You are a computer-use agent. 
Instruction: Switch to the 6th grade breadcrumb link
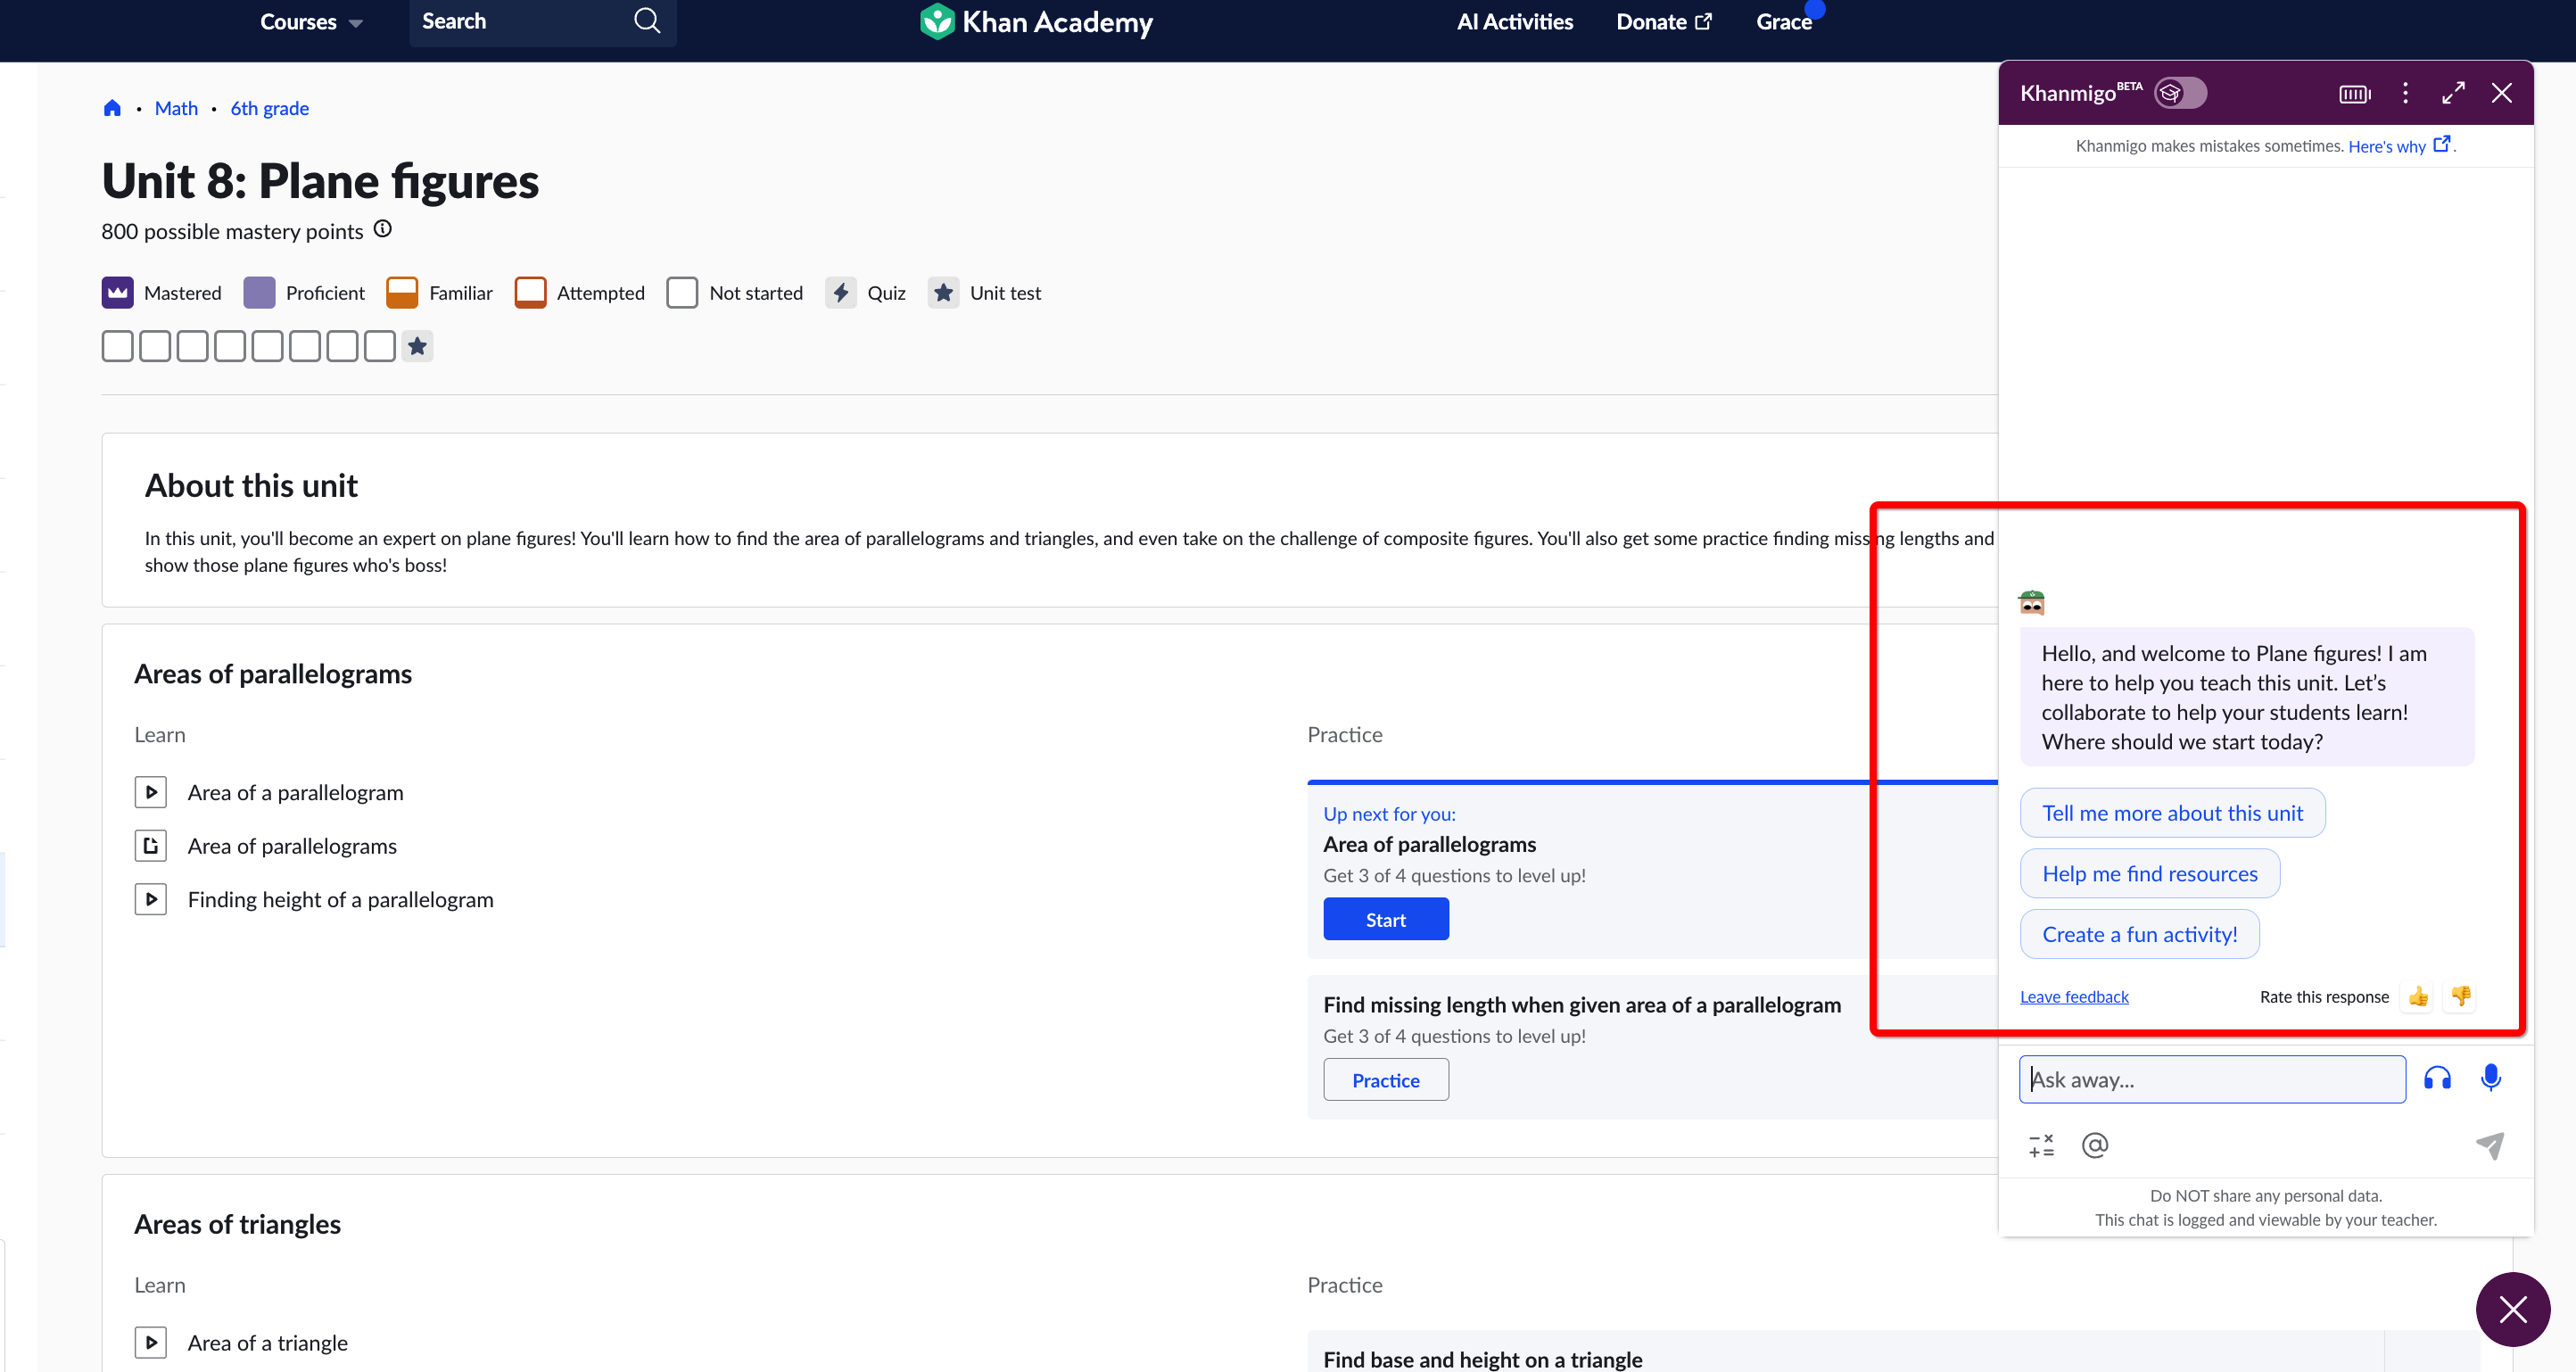[x=269, y=108]
